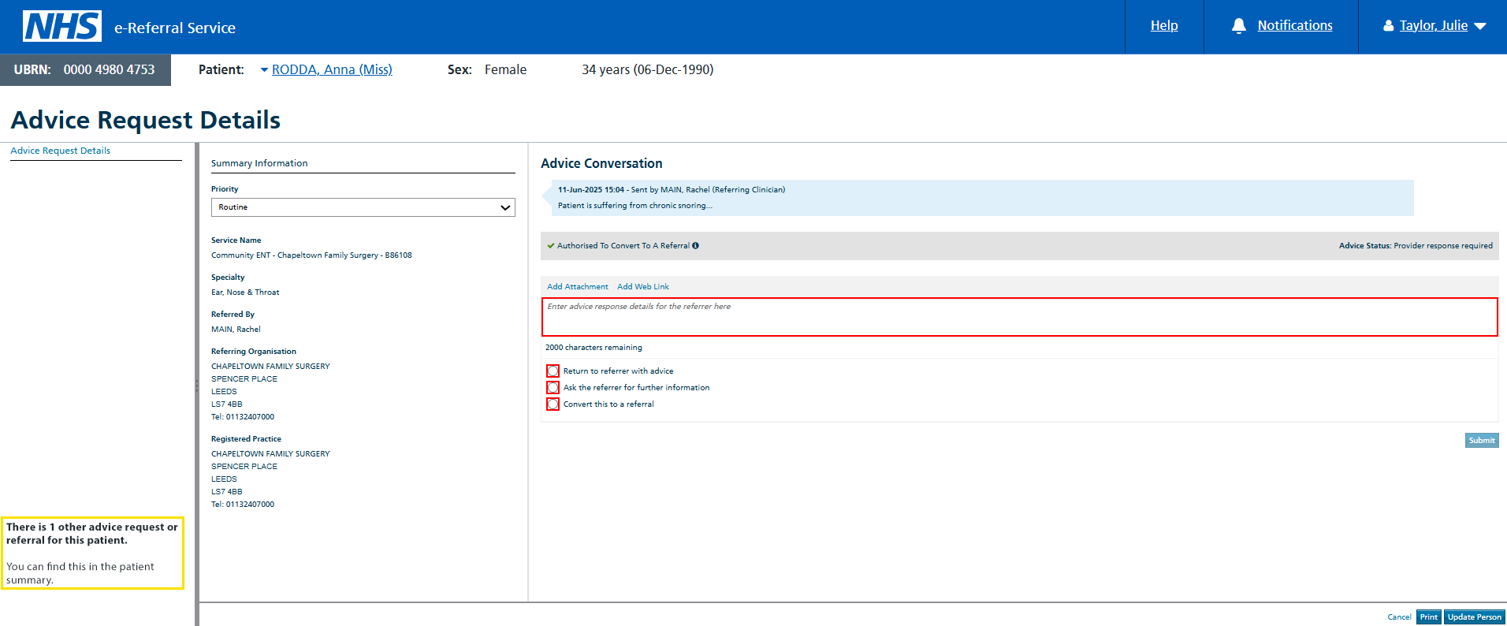
Task: Click the Ear, Nose & Throat specialty value
Action: (x=245, y=293)
